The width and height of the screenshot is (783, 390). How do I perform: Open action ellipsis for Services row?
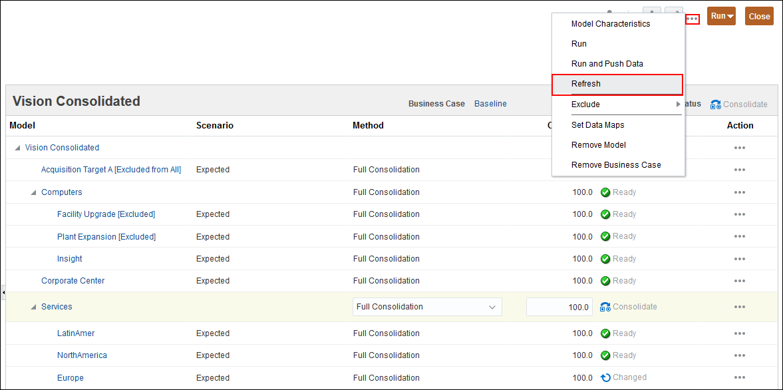click(739, 307)
